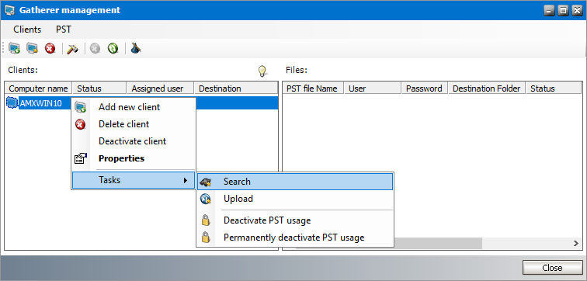Click the Close button

click(x=552, y=268)
